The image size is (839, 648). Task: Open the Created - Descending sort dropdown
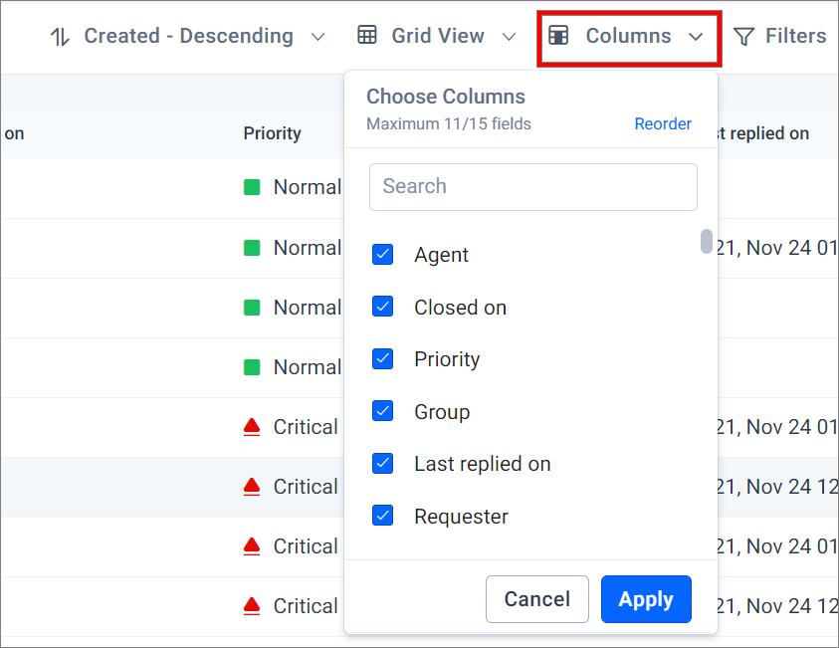[x=188, y=36]
